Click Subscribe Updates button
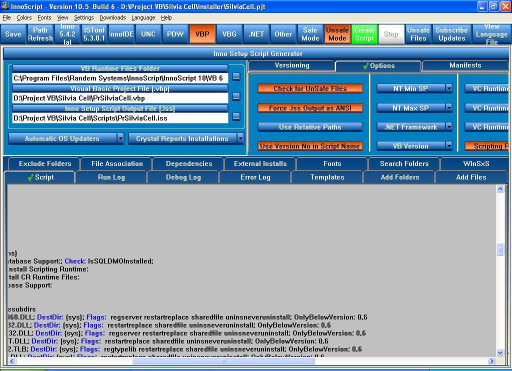 tap(452, 34)
